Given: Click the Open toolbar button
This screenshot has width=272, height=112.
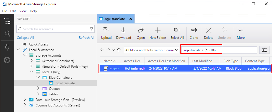Looking at the screenshot, I should 141,33.
